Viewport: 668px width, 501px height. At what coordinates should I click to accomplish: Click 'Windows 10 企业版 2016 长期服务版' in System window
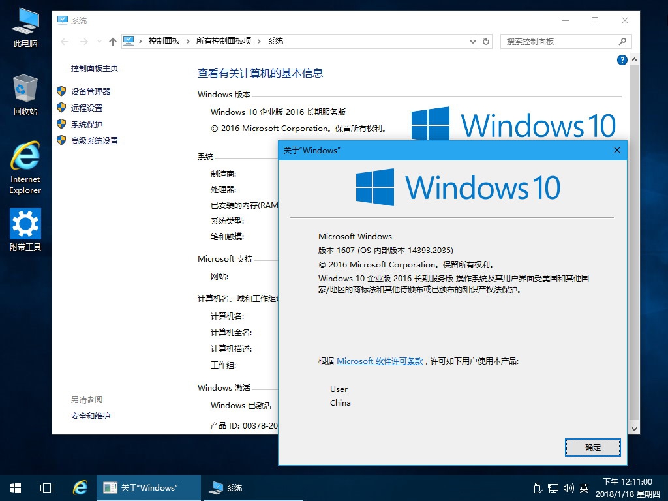[x=278, y=112]
